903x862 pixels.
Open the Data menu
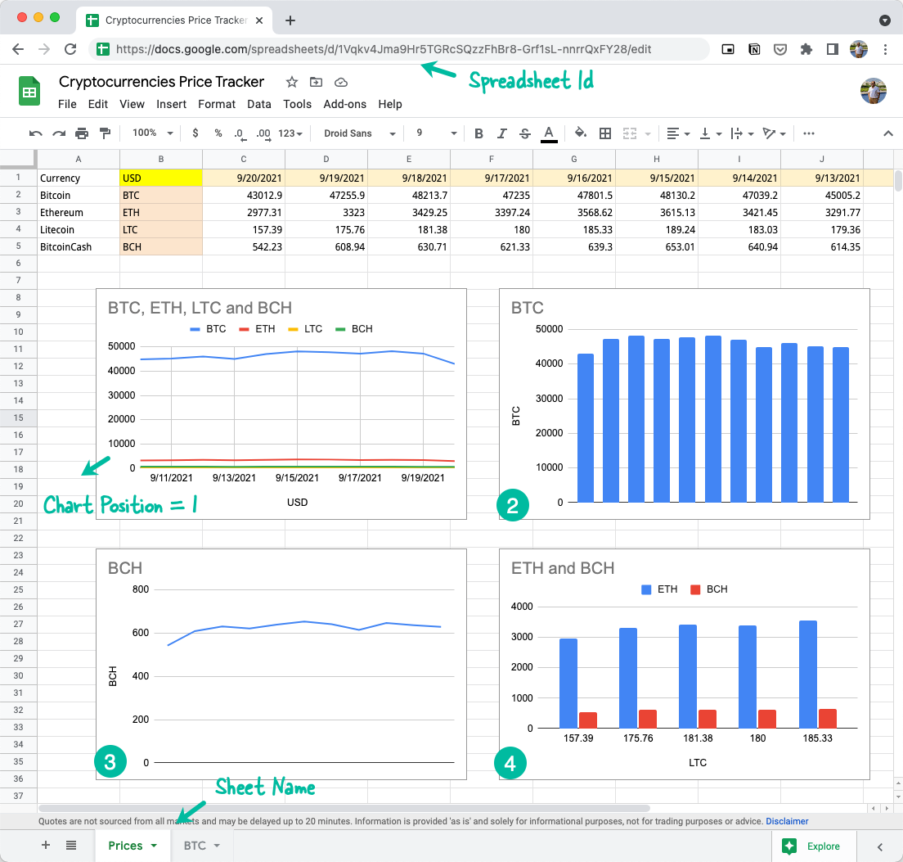pos(259,104)
